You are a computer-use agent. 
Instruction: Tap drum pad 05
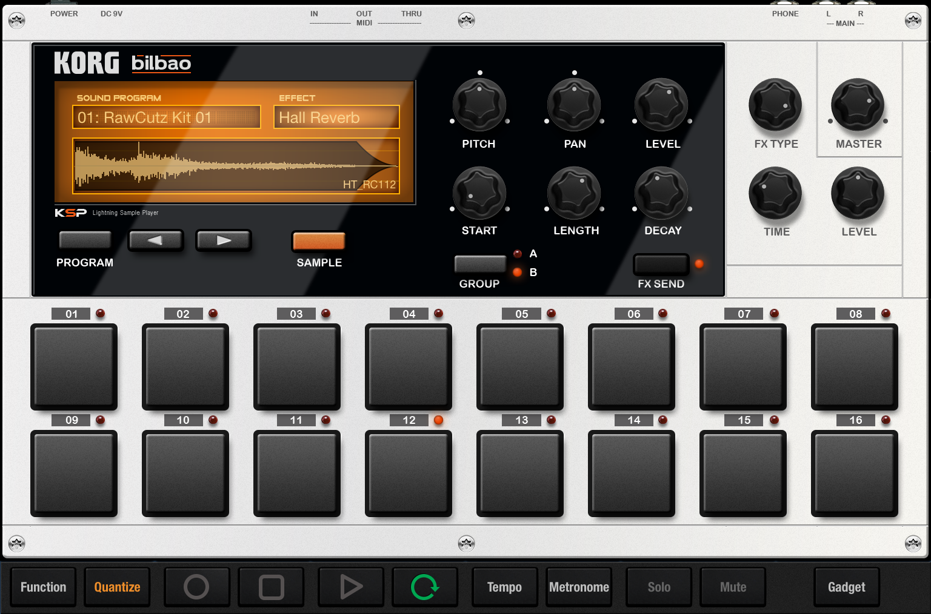click(x=520, y=366)
